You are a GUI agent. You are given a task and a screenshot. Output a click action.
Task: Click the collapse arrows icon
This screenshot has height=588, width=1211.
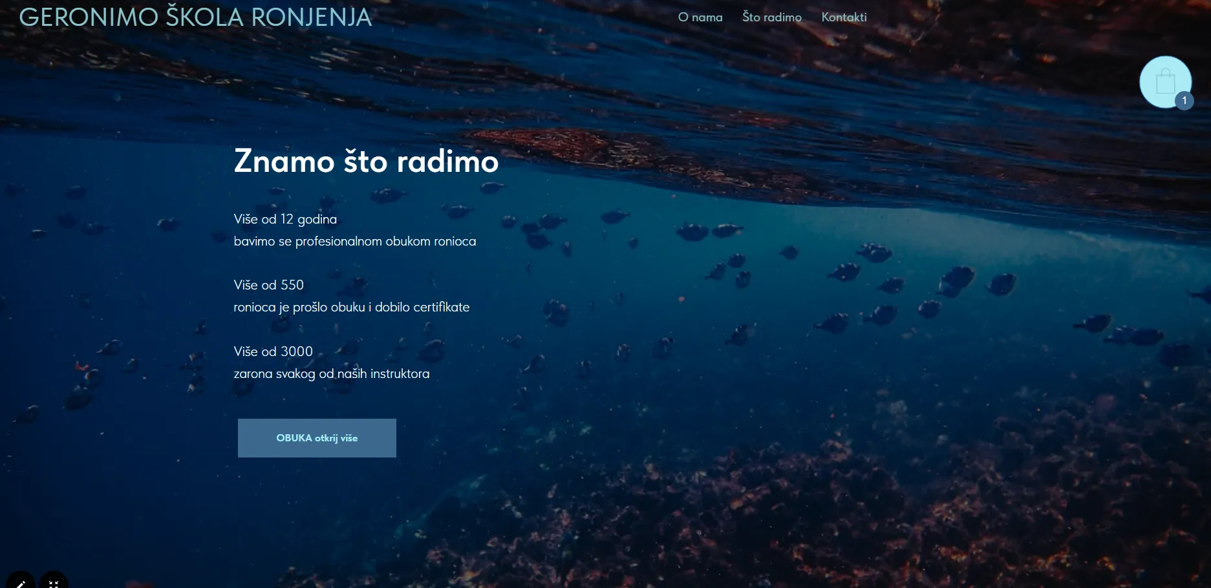coord(54,583)
